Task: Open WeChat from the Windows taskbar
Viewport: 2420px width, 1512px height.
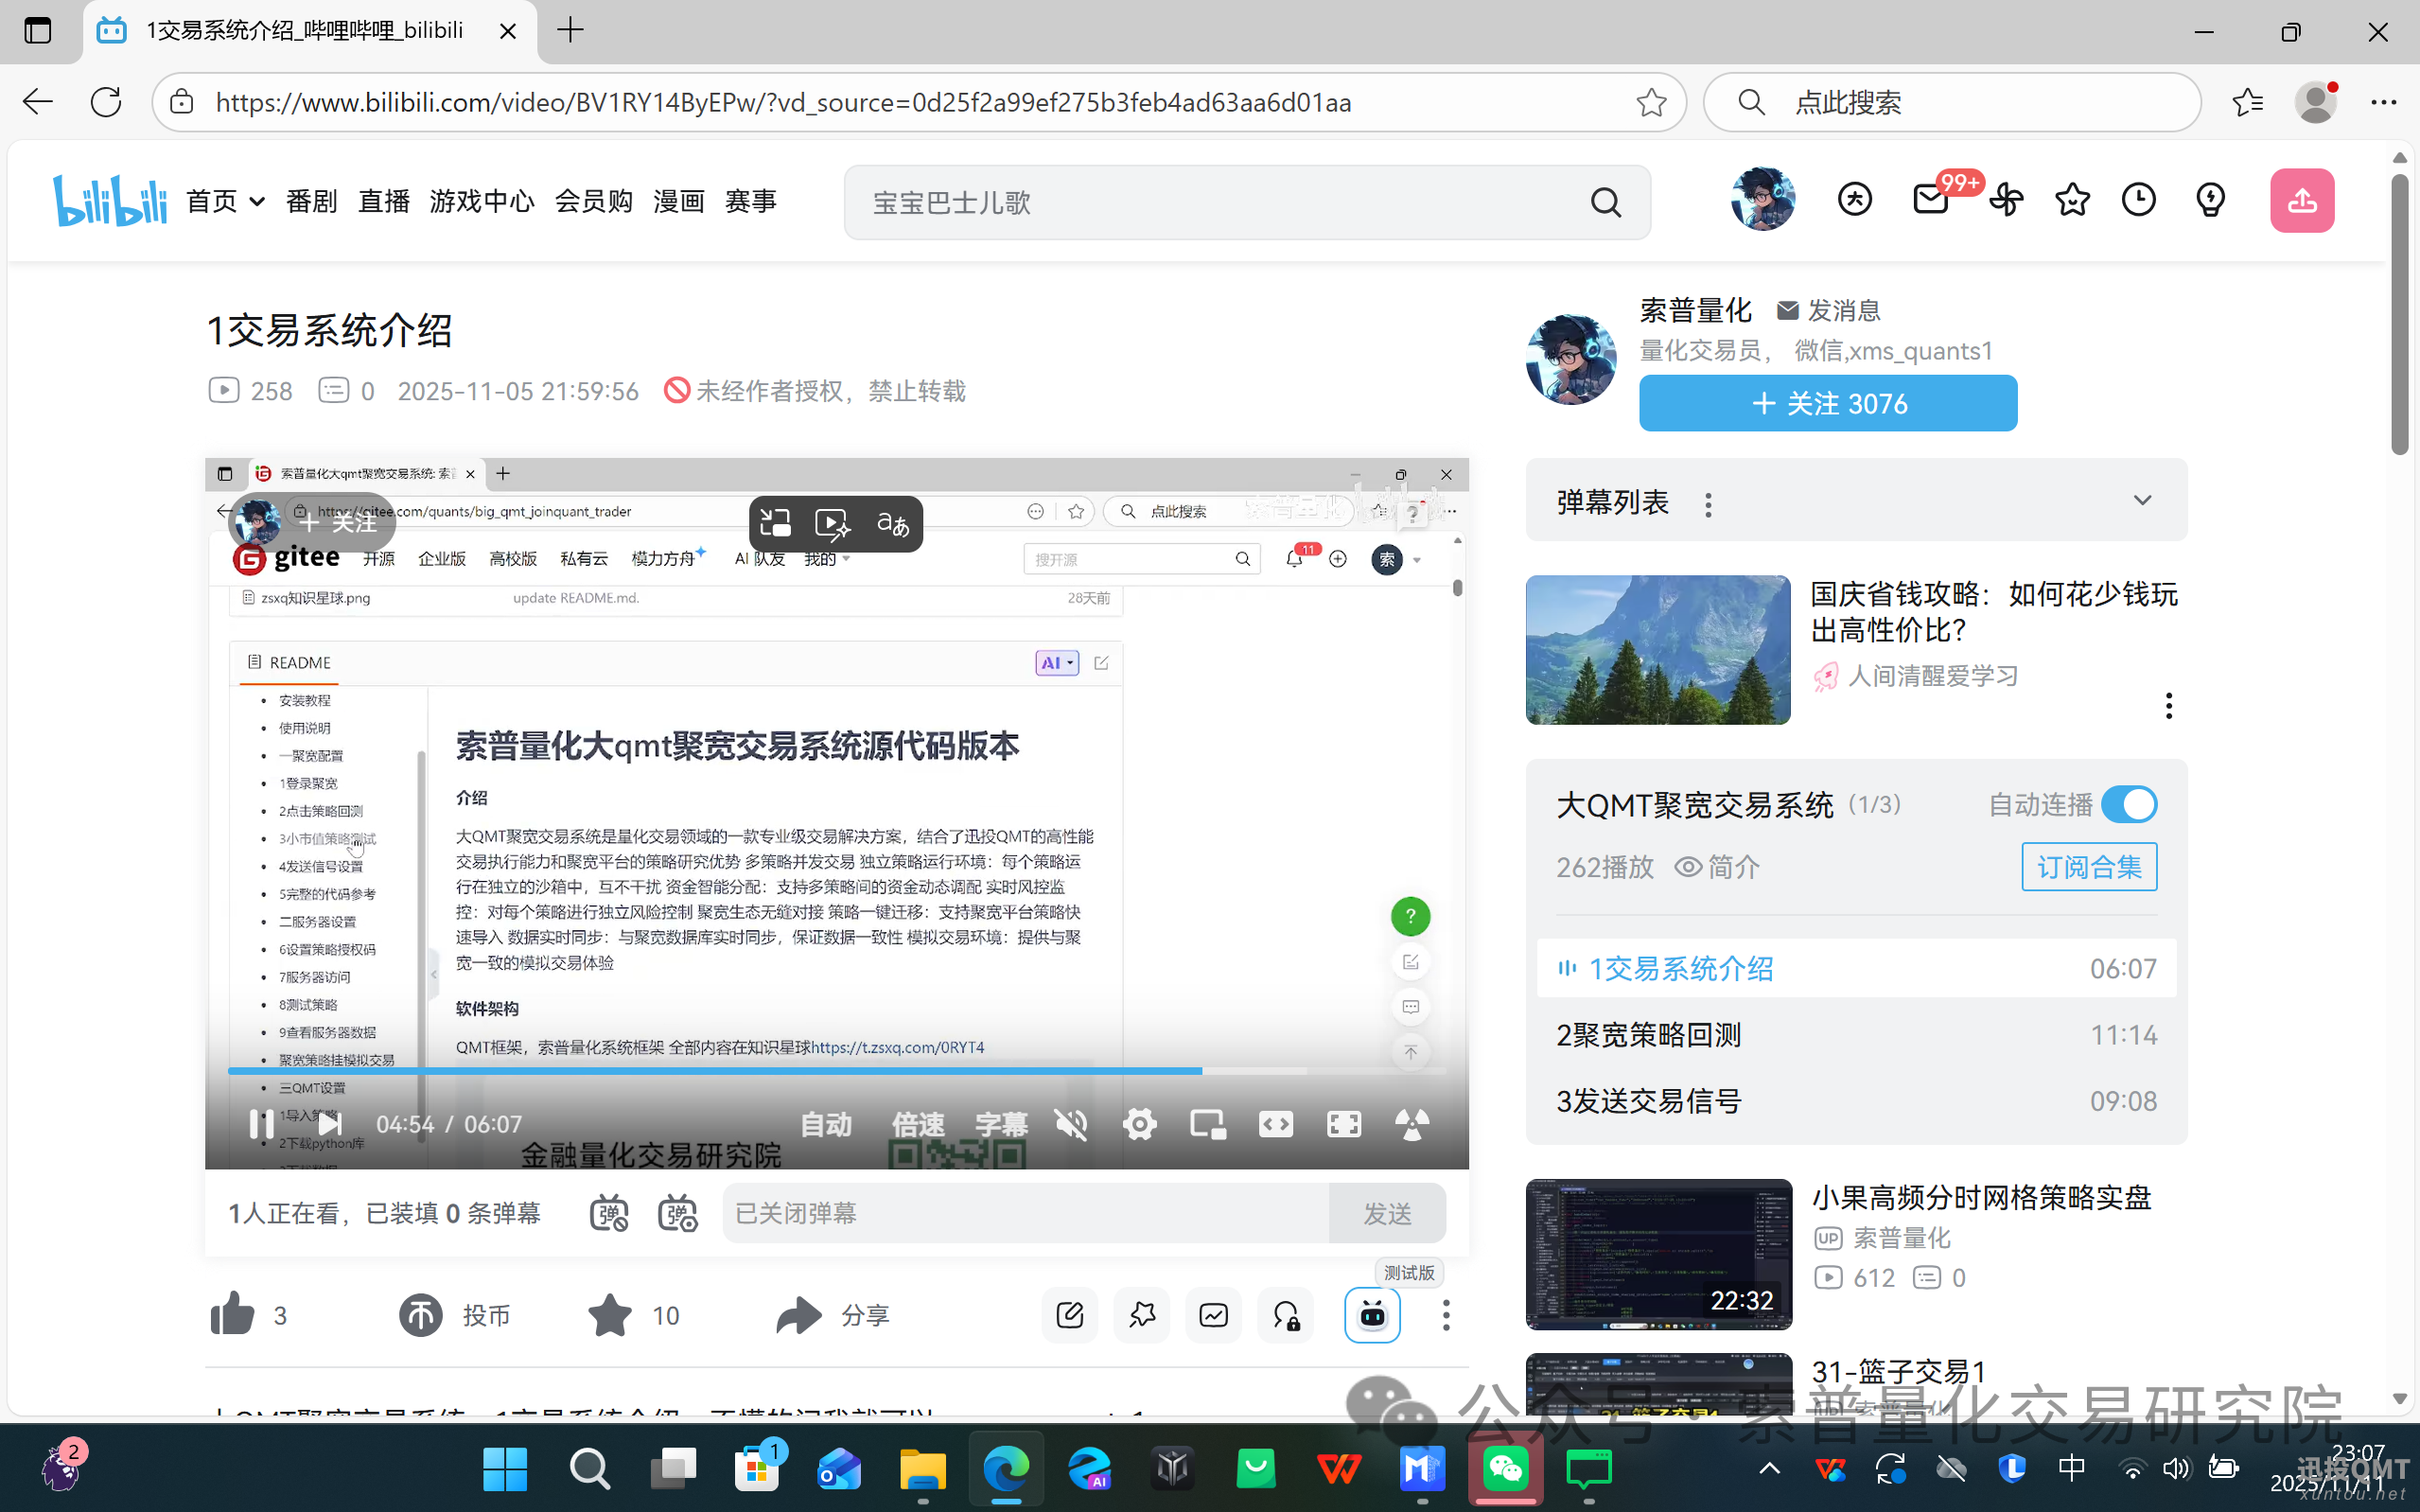Action: (x=1504, y=1469)
